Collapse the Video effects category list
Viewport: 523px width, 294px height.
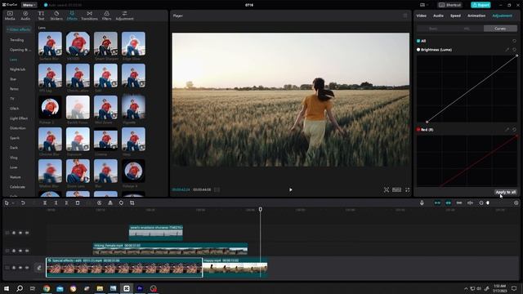[x=19, y=29]
